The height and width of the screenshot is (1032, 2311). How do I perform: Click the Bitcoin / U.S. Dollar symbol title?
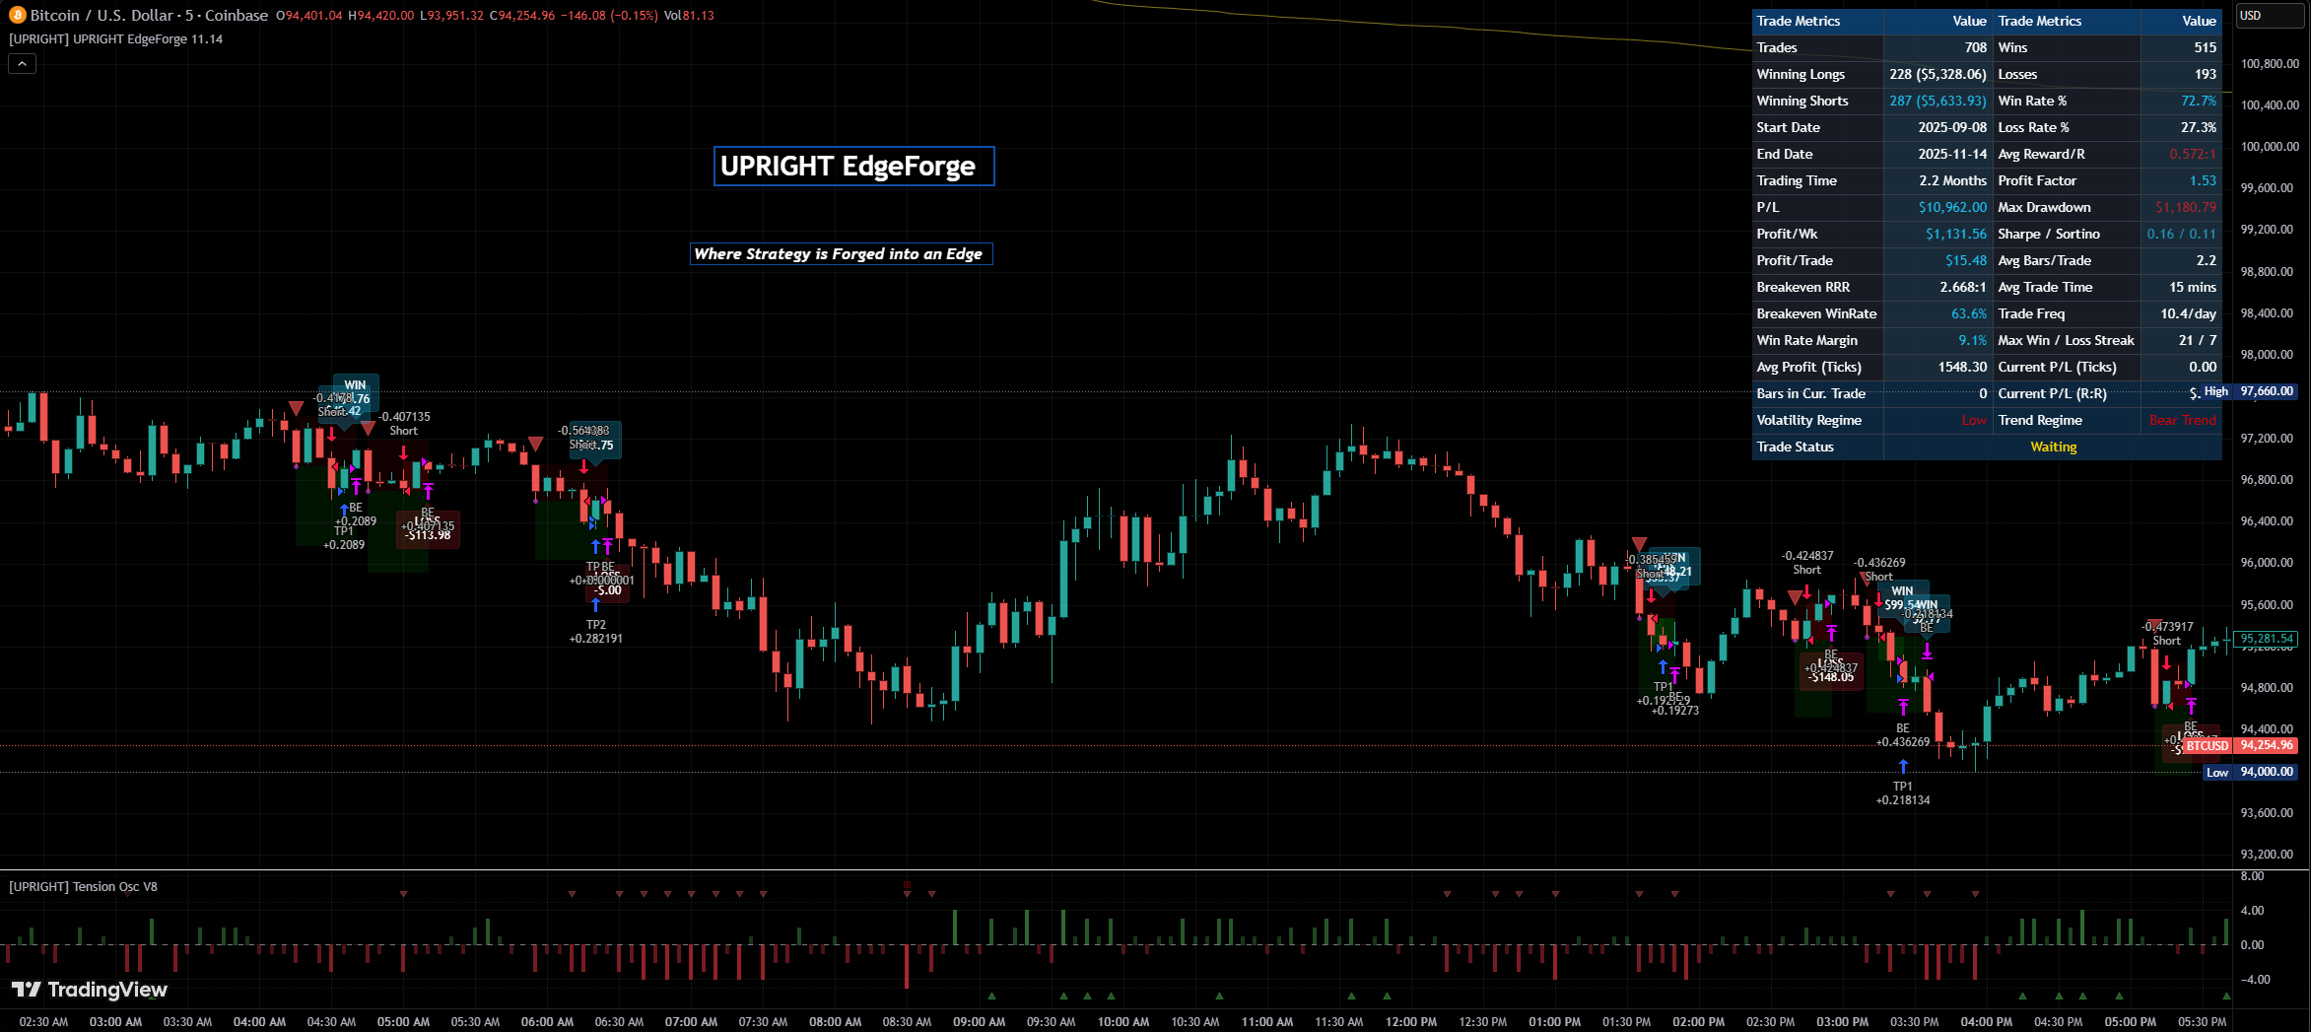point(148,15)
